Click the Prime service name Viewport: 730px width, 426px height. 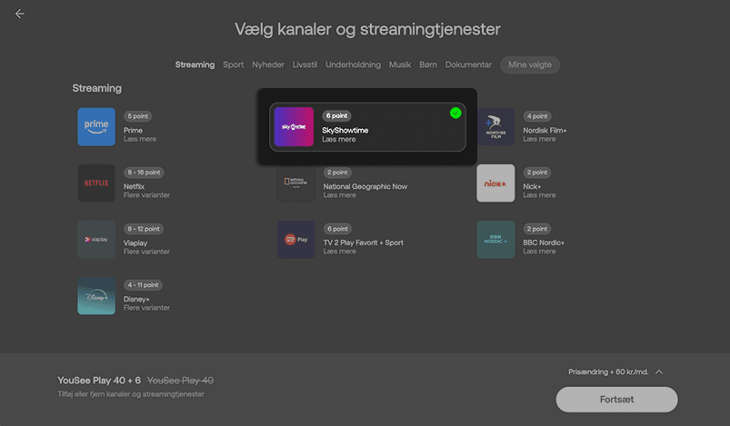(133, 130)
